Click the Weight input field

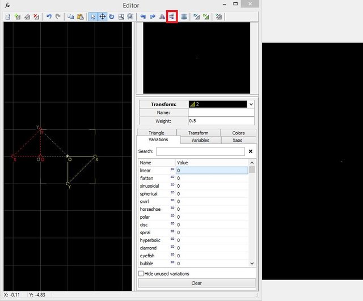[x=221, y=121]
